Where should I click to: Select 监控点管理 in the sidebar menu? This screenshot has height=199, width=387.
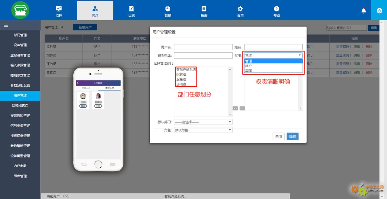tap(20, 105)
